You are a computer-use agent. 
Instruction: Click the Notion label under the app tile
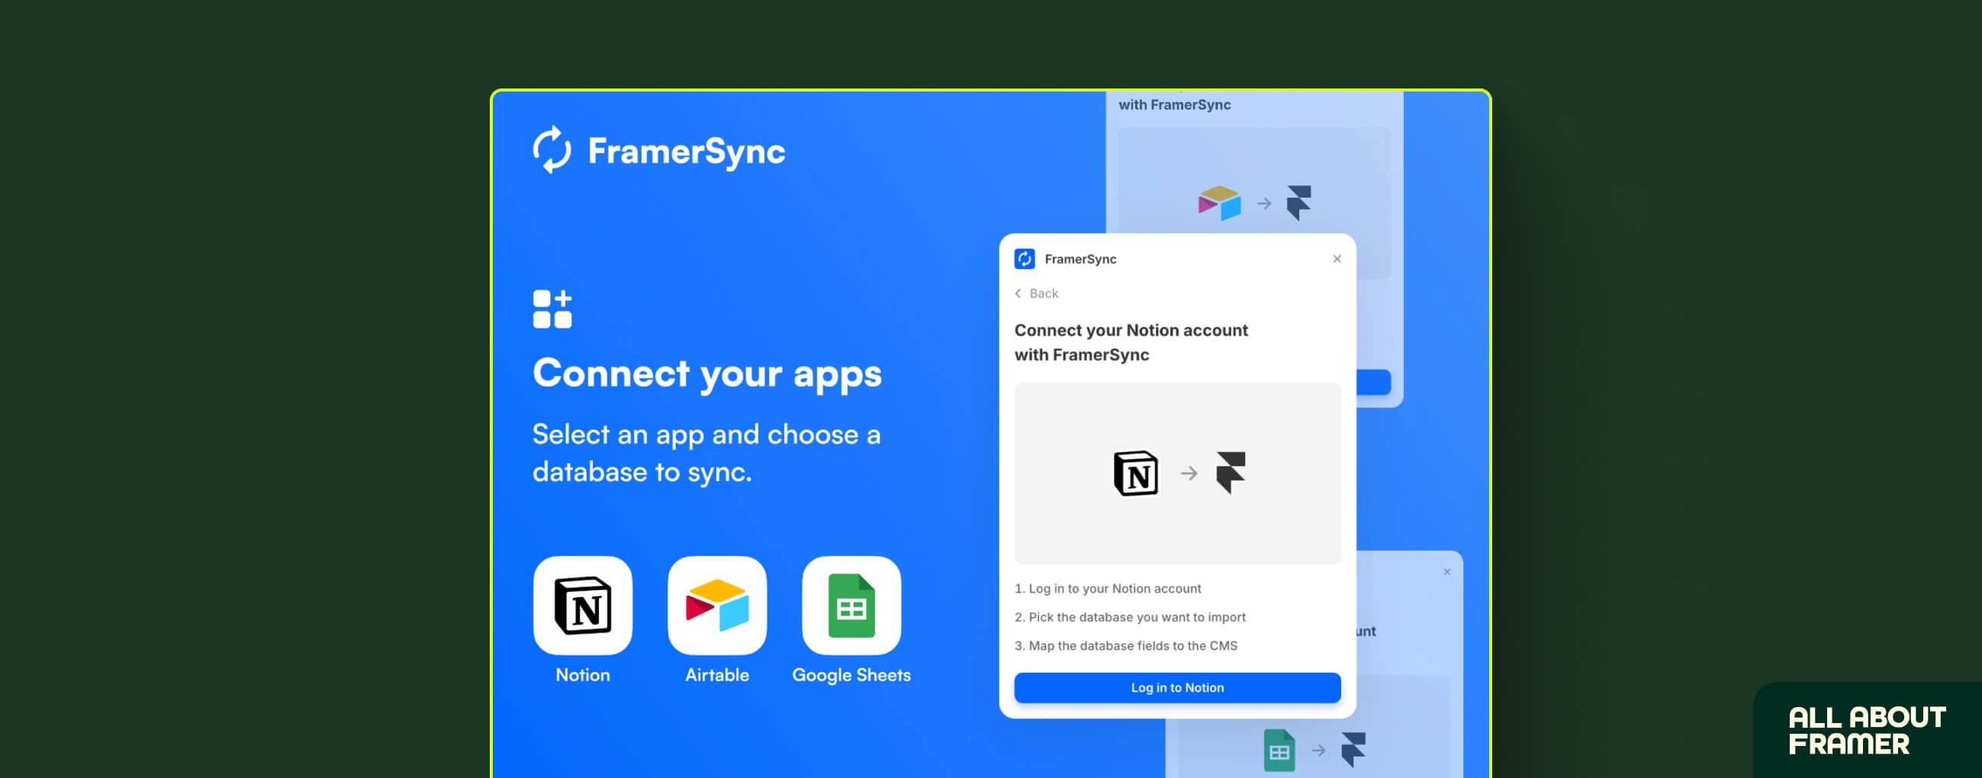coord(582,675)
